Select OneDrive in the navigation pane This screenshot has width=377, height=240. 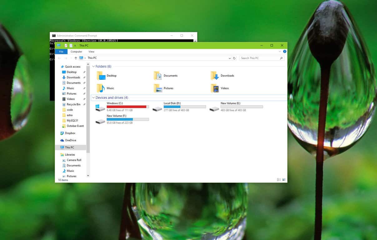(x=70, y=140)
